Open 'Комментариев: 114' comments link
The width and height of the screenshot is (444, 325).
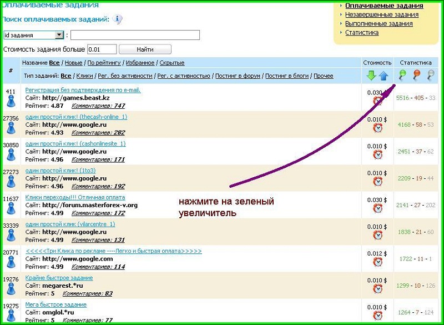(x=98, y=267)
